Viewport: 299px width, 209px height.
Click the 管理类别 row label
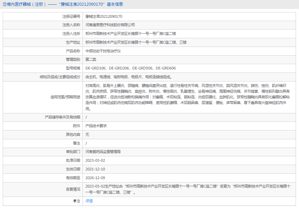(x=73, y=60)
